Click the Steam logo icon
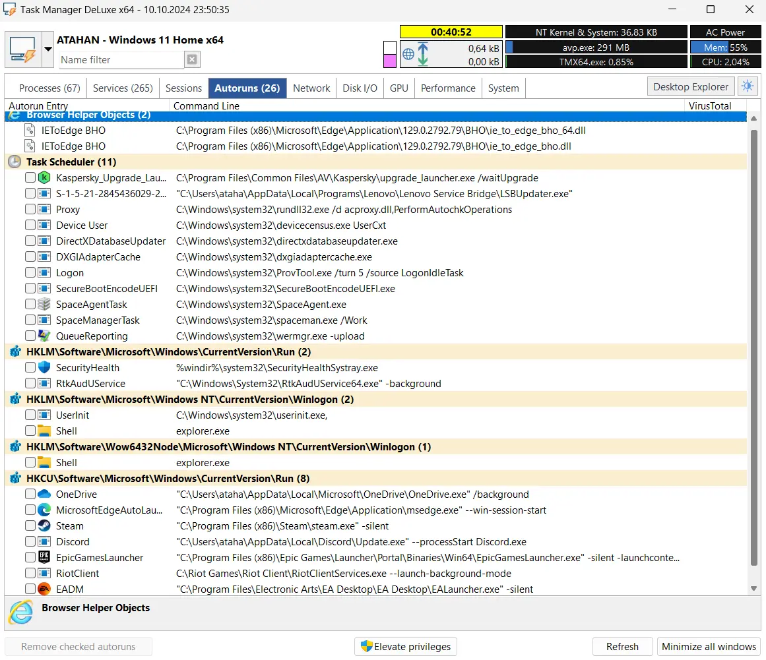Image resolution: width=766 pixels, height=660 pixels. pos(44,525)
